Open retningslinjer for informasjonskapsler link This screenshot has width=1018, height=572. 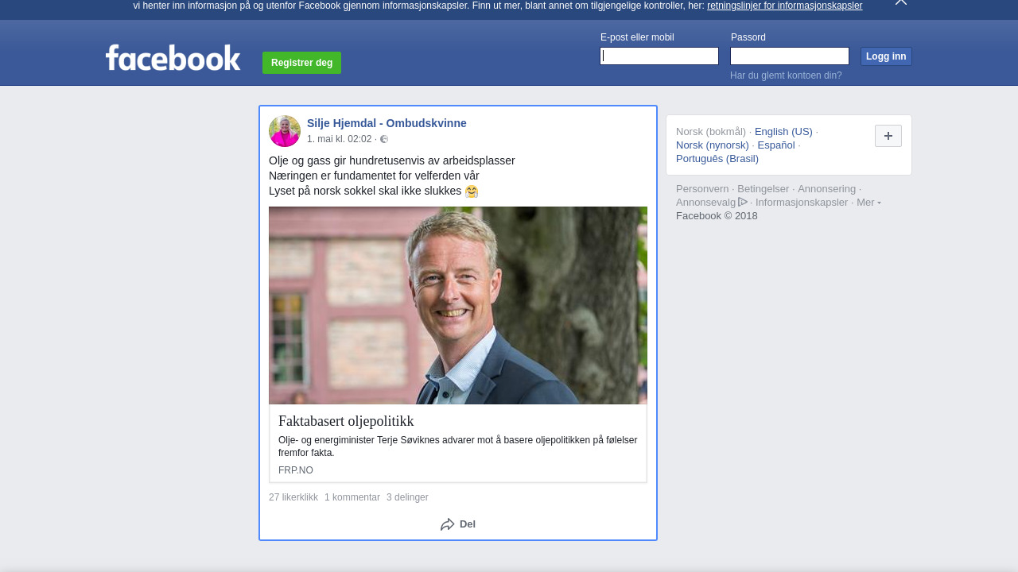[784, 6]
